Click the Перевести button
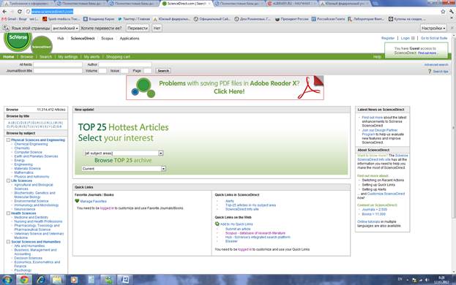456x285 pixels. point(138,28)
